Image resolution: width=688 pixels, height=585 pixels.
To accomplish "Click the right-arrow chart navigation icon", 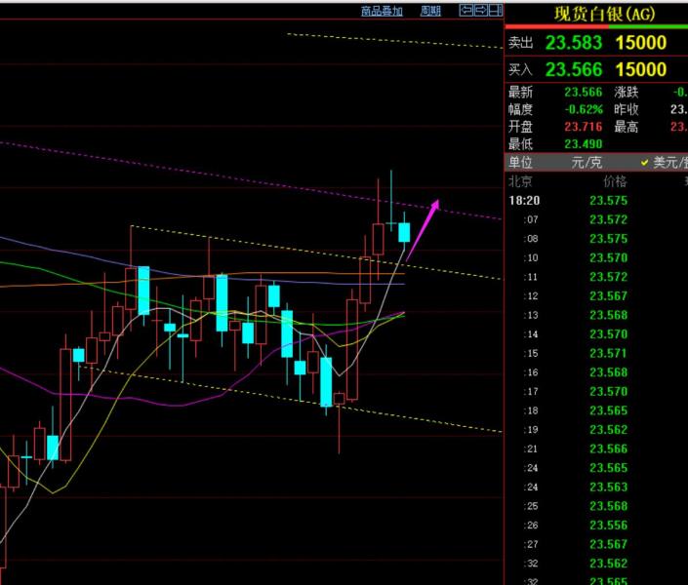I will point(481,10).
